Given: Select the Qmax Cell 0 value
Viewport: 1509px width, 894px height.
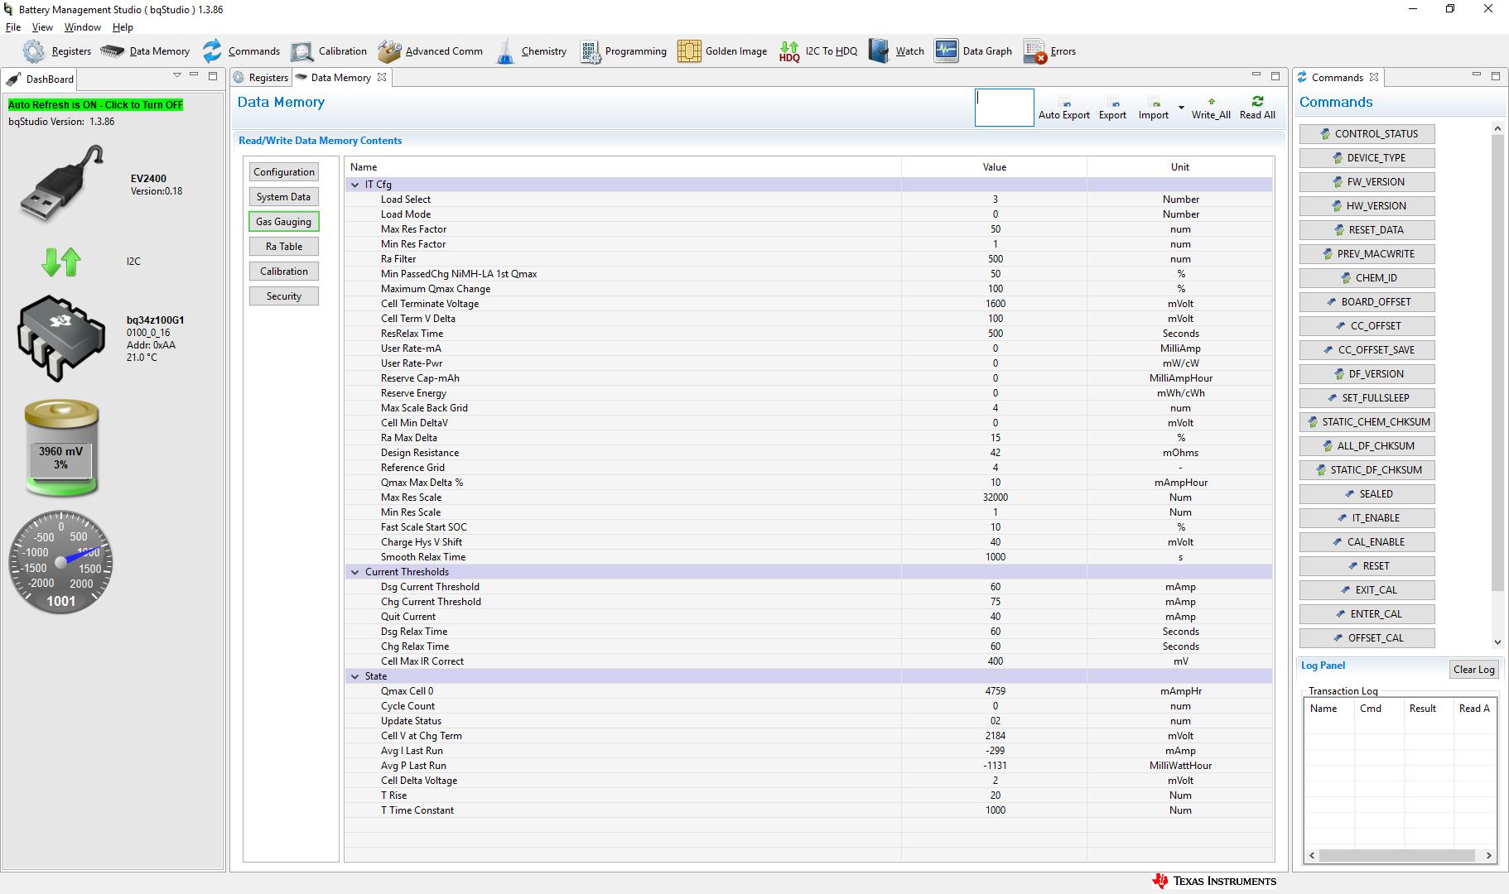Looking at the screenshot, I should [995, 691].
